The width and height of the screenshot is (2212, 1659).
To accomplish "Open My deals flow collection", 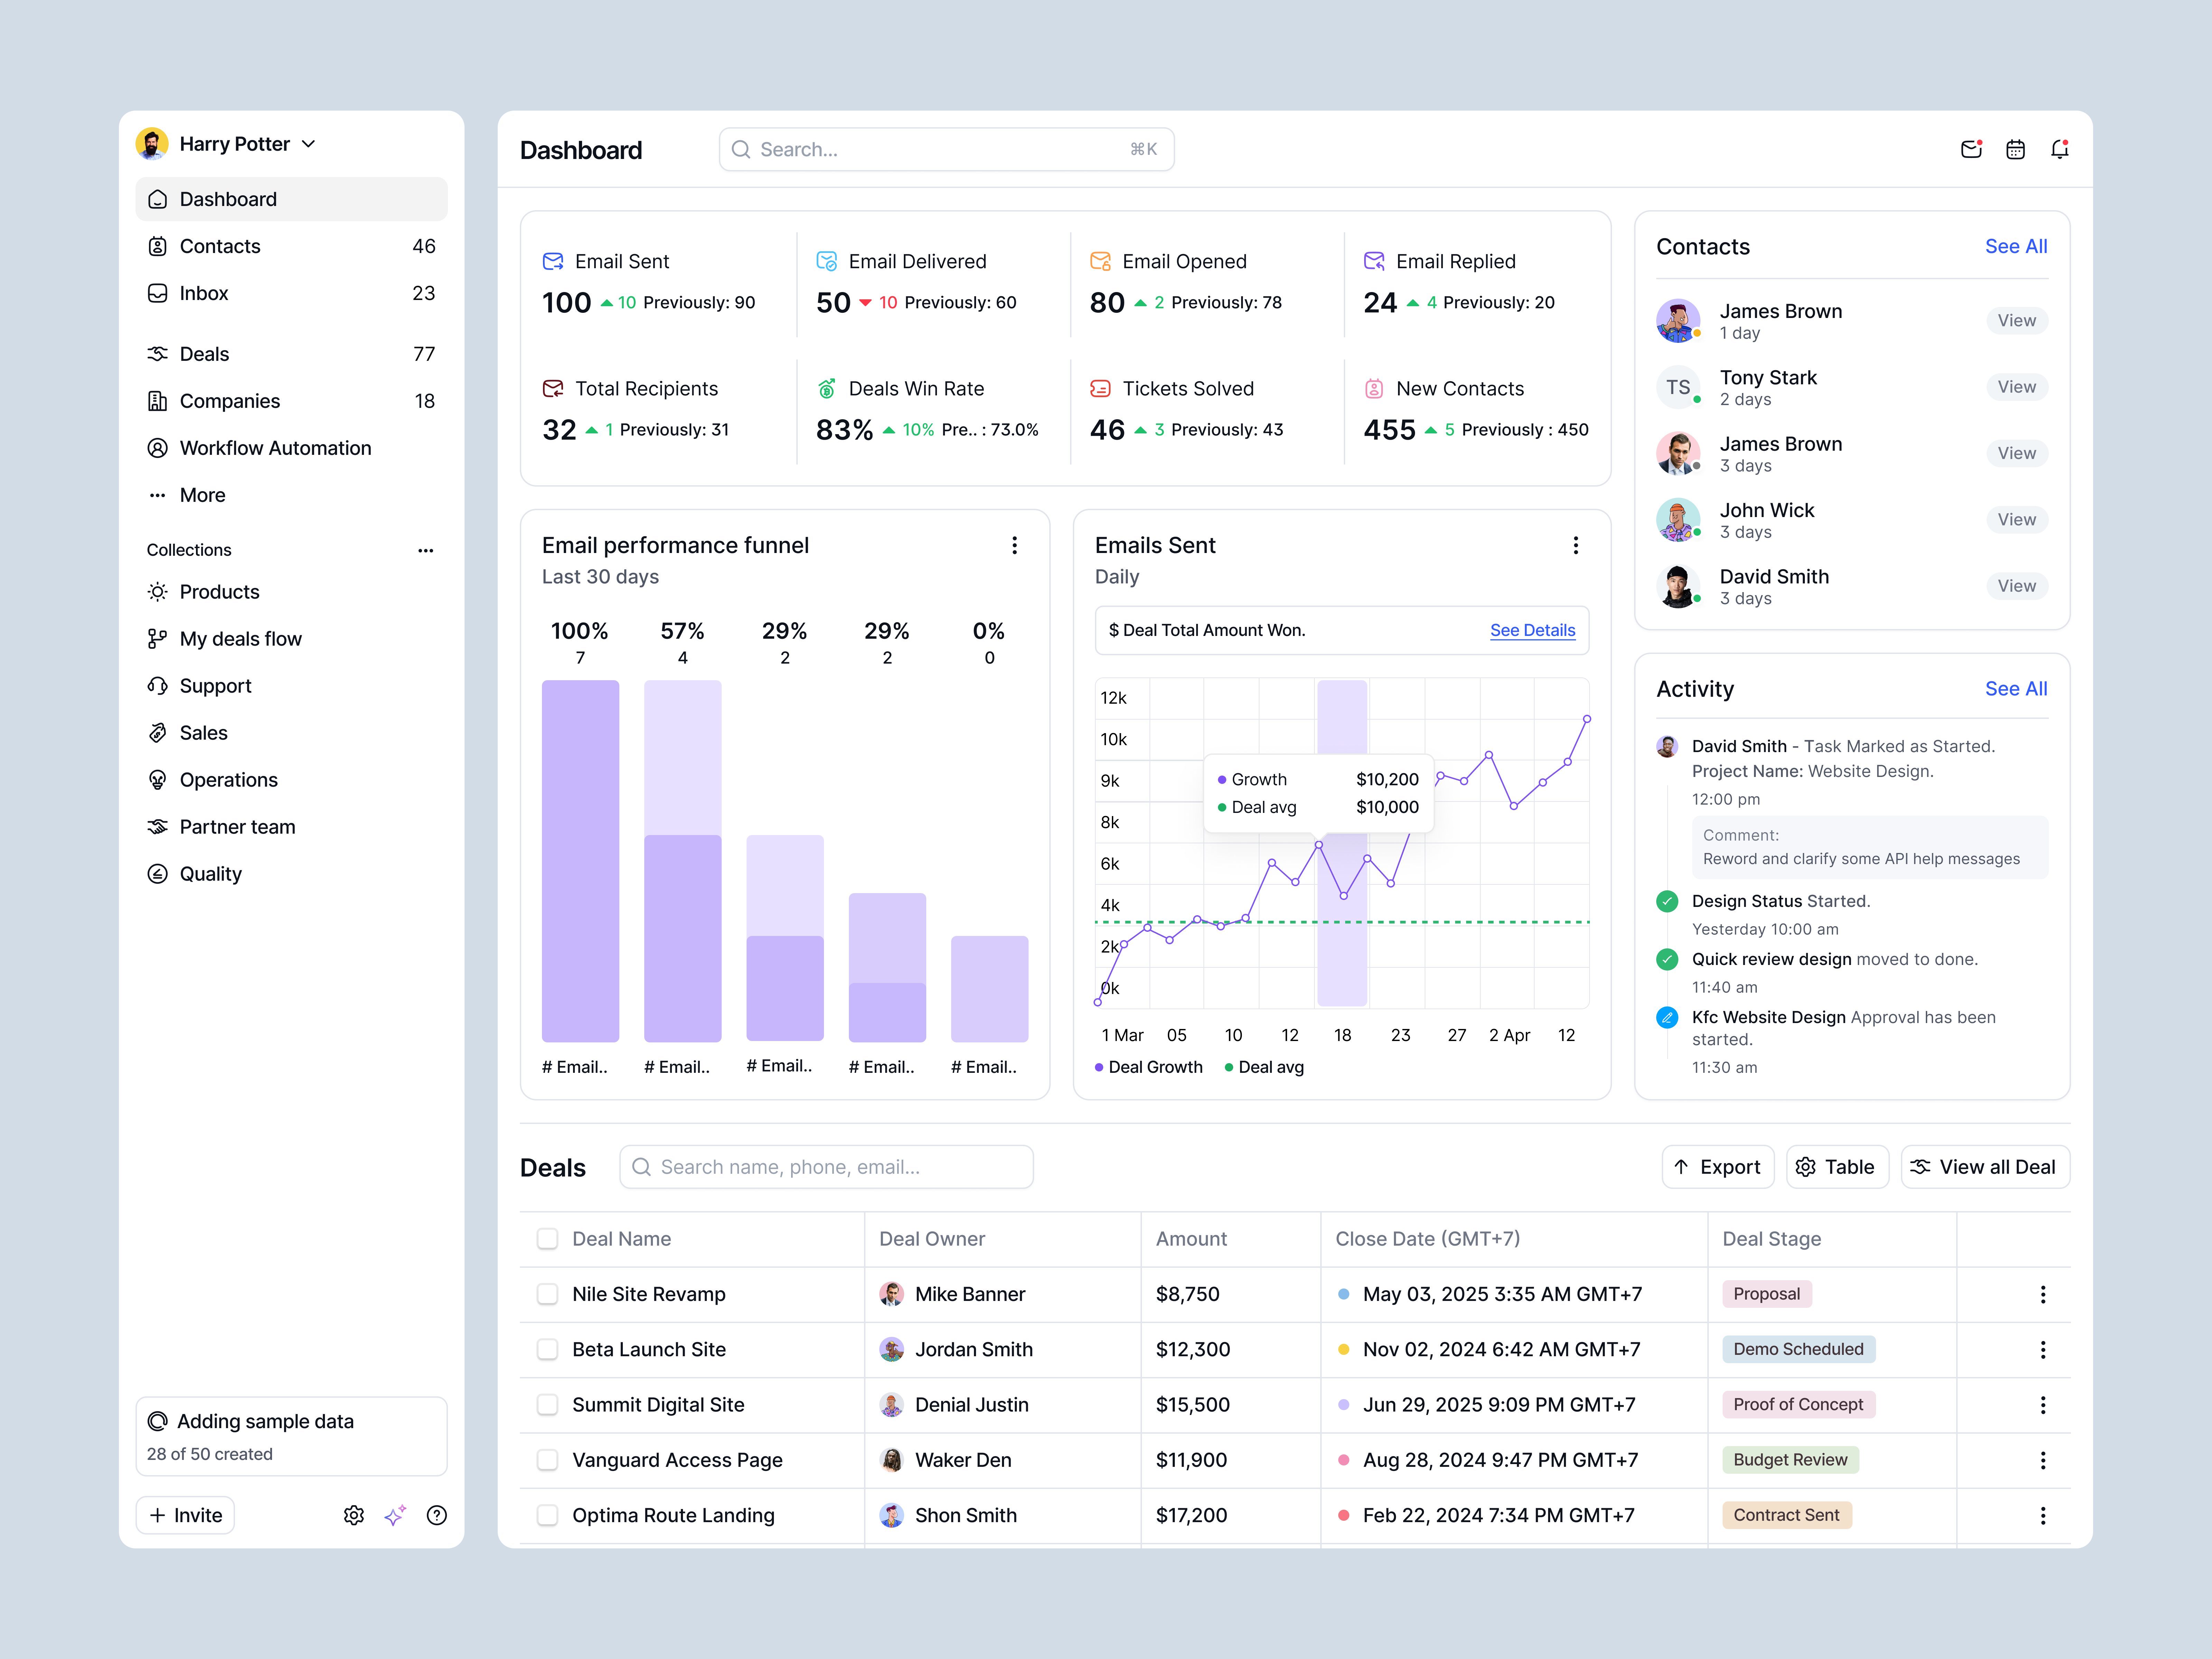I will [x=291, y=639].
